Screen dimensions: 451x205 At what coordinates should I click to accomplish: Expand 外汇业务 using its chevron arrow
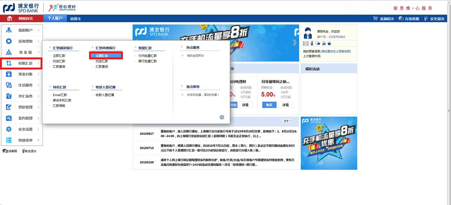tap(38, 96)
